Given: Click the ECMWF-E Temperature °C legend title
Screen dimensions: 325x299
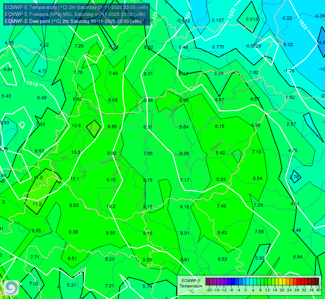Looking at the screenshot, I should 191,286.
